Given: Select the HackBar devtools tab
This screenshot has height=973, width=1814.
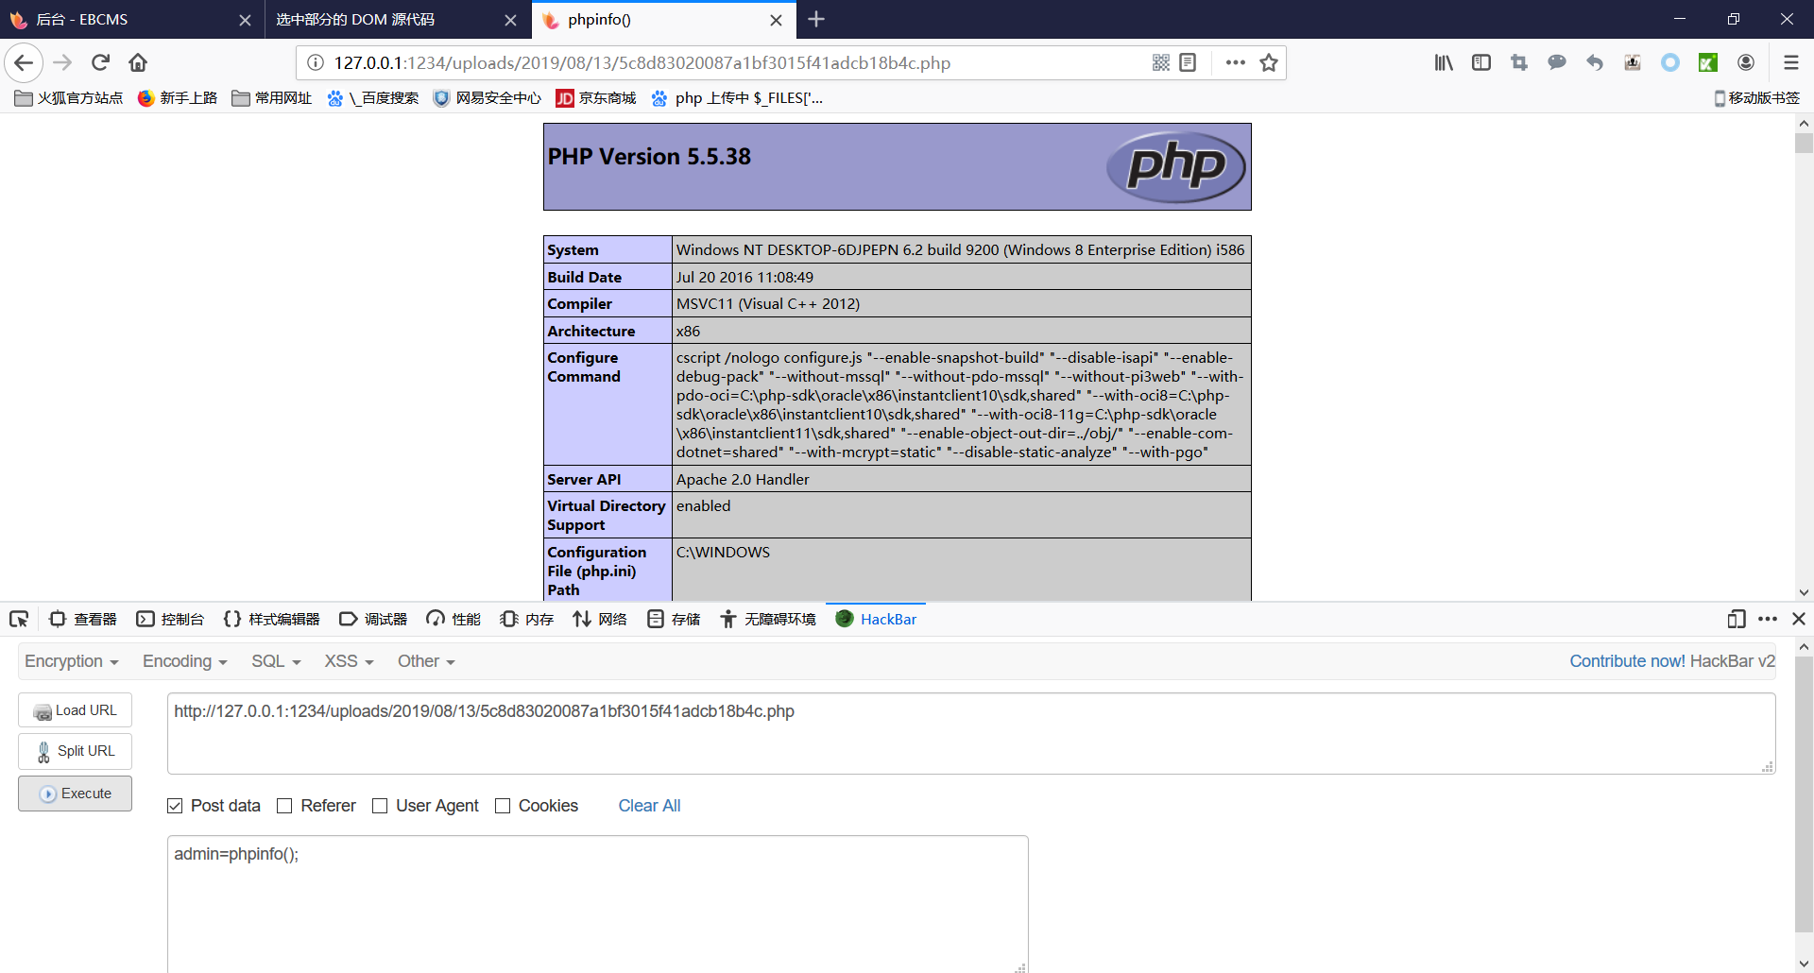Looking at the screenshot, I should [x=876, y=619].
